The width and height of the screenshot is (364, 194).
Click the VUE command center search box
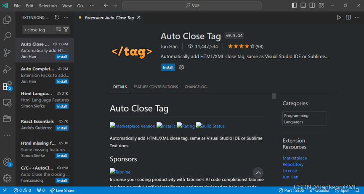(192, 5)
